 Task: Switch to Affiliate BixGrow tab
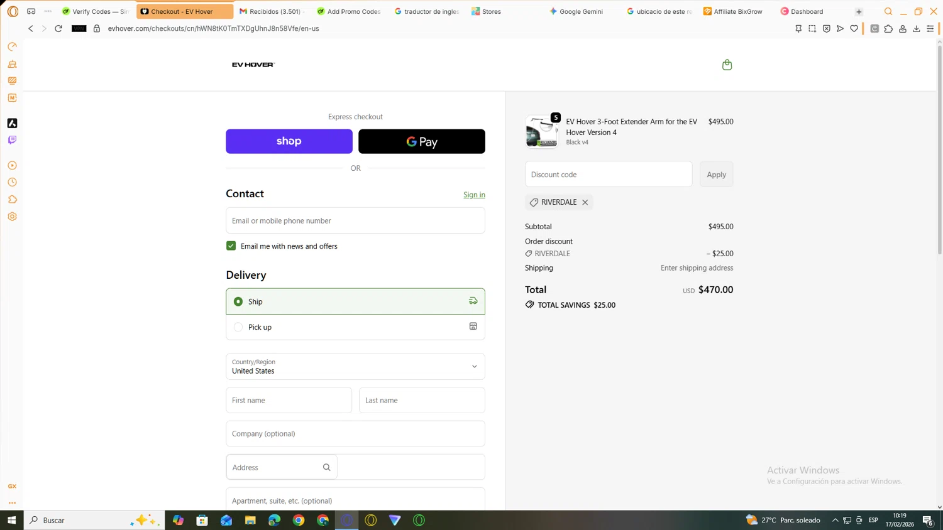click(x=737, y=11)
